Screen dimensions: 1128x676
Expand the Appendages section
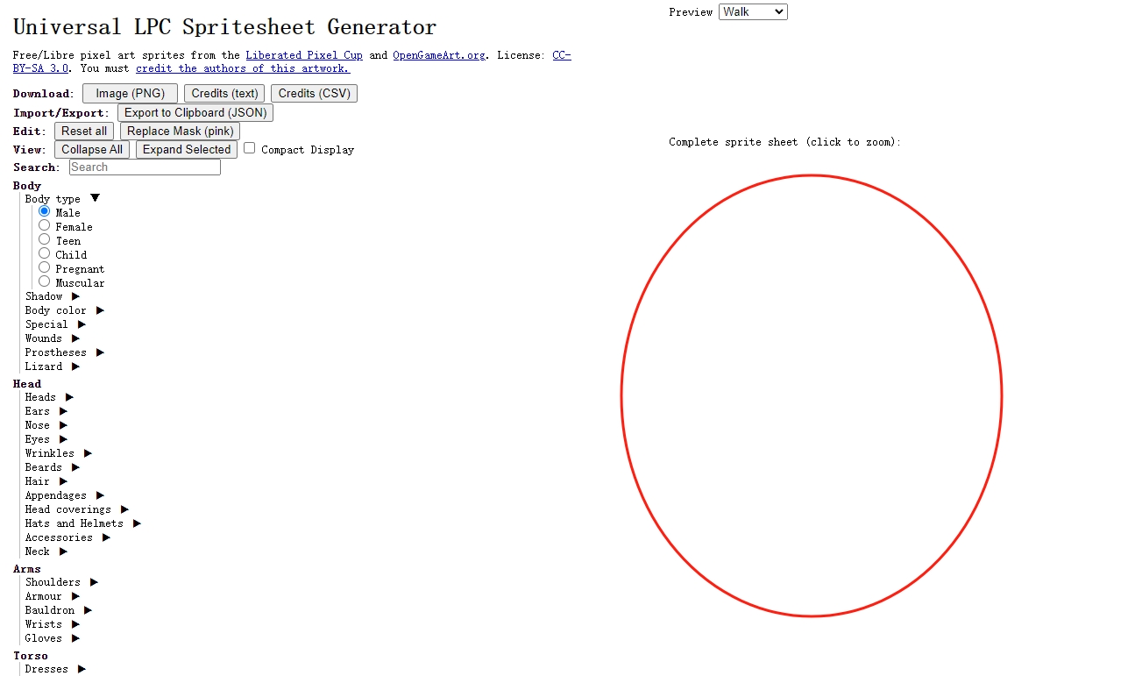[64, 495]
